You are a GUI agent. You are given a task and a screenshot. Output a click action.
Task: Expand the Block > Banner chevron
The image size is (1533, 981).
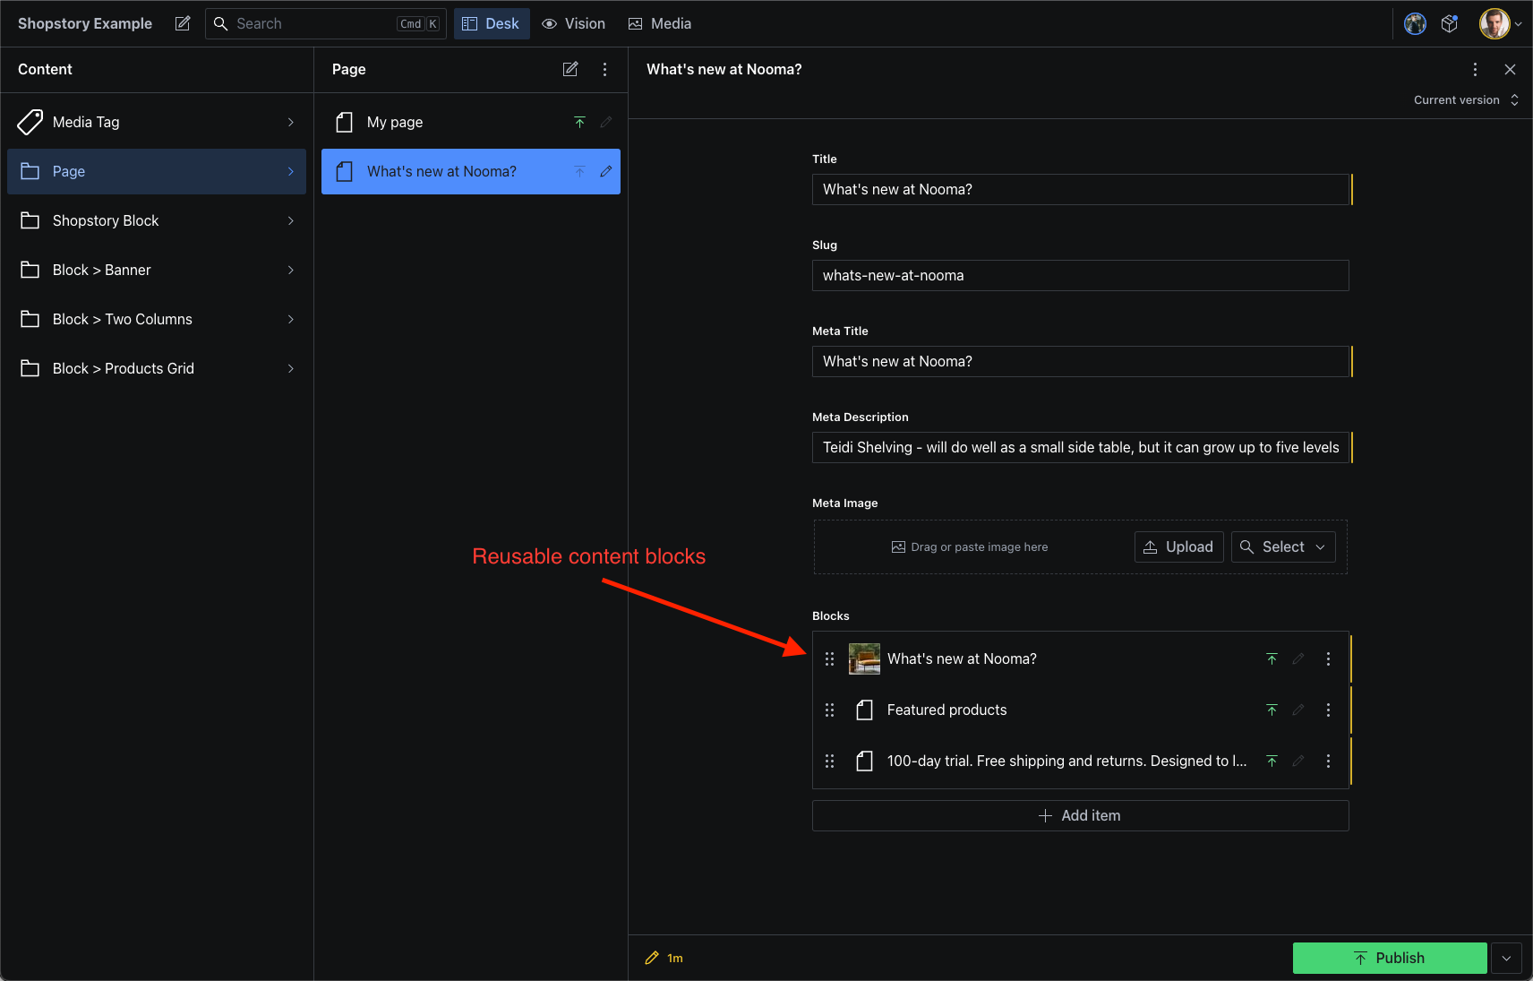pyautogui.click(x=291, y=270)
